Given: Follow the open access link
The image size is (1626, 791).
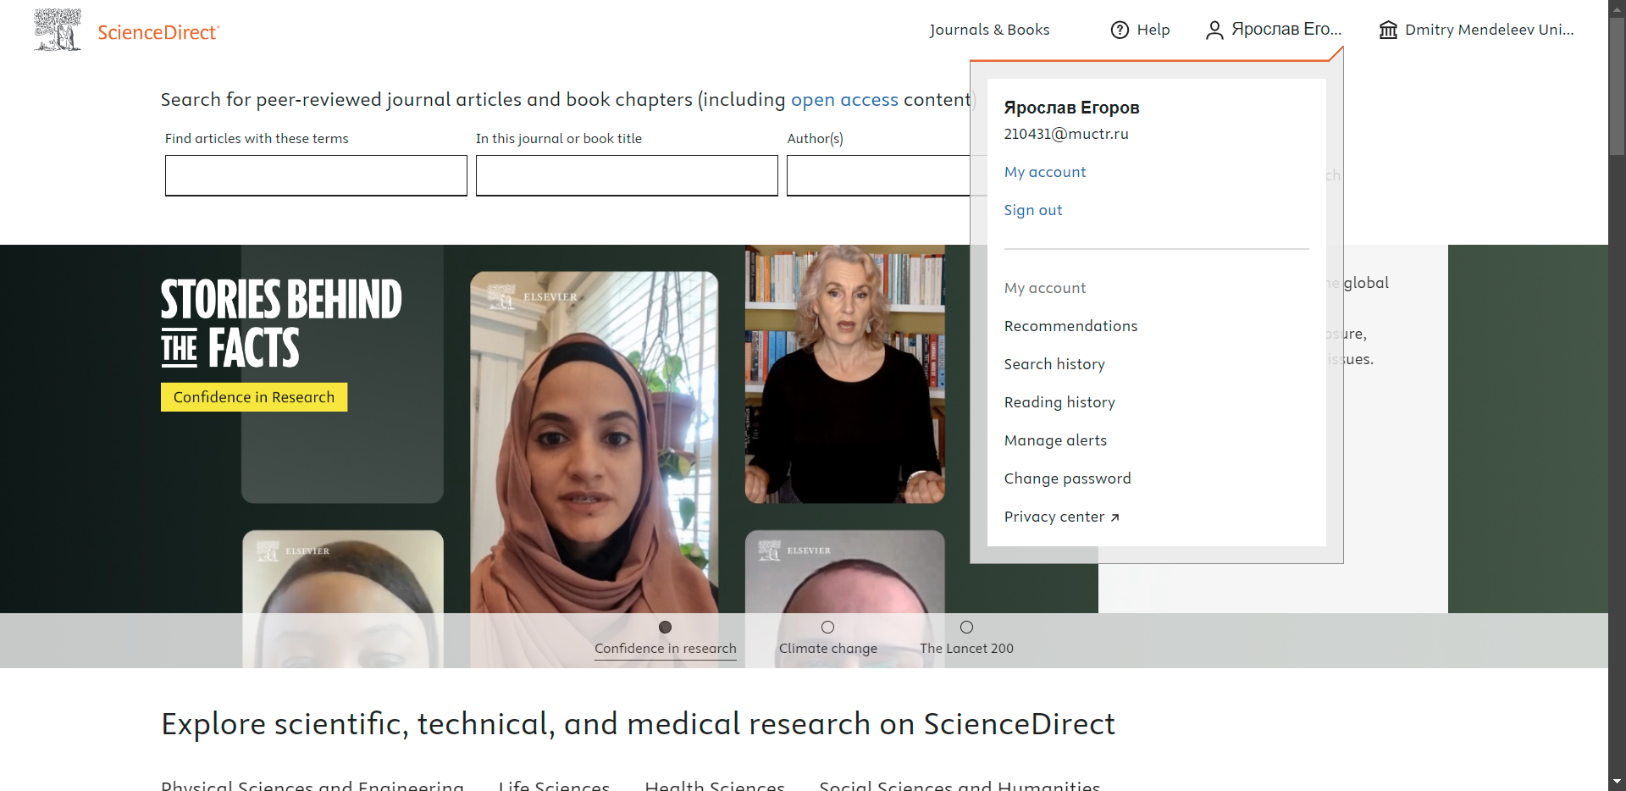Looking at the screenshot, I should 844,100.
